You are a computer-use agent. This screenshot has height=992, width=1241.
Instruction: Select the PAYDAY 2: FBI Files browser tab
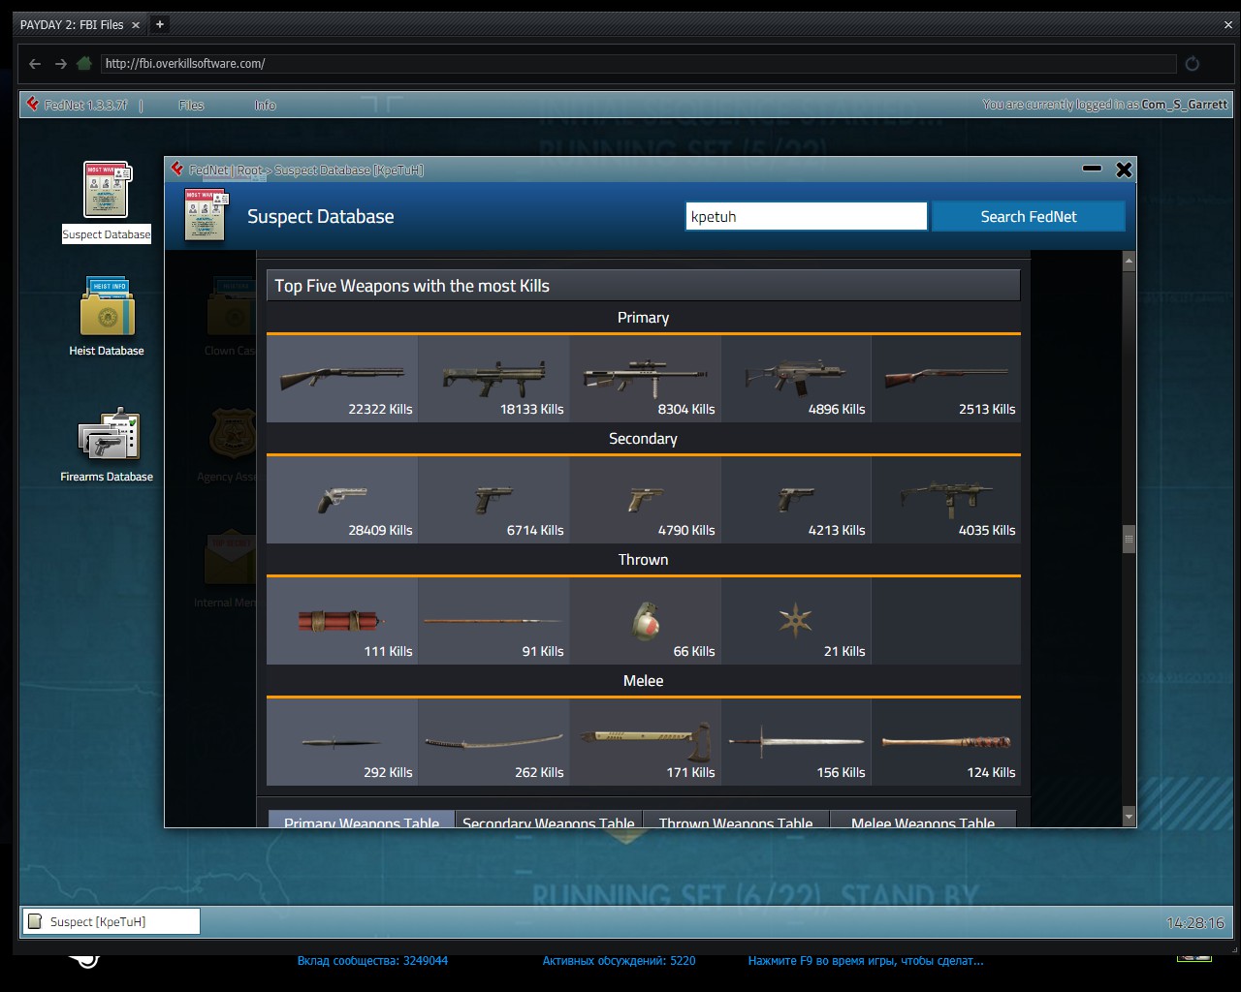pyautogui.click(x=80, y=25)
